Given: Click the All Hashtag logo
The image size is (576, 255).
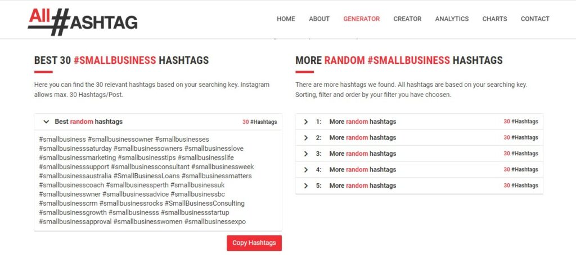Looking at the screenshot, I should point(83,21).
